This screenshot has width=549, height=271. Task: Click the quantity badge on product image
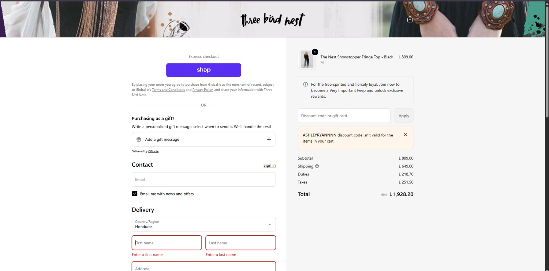(315, 52)
